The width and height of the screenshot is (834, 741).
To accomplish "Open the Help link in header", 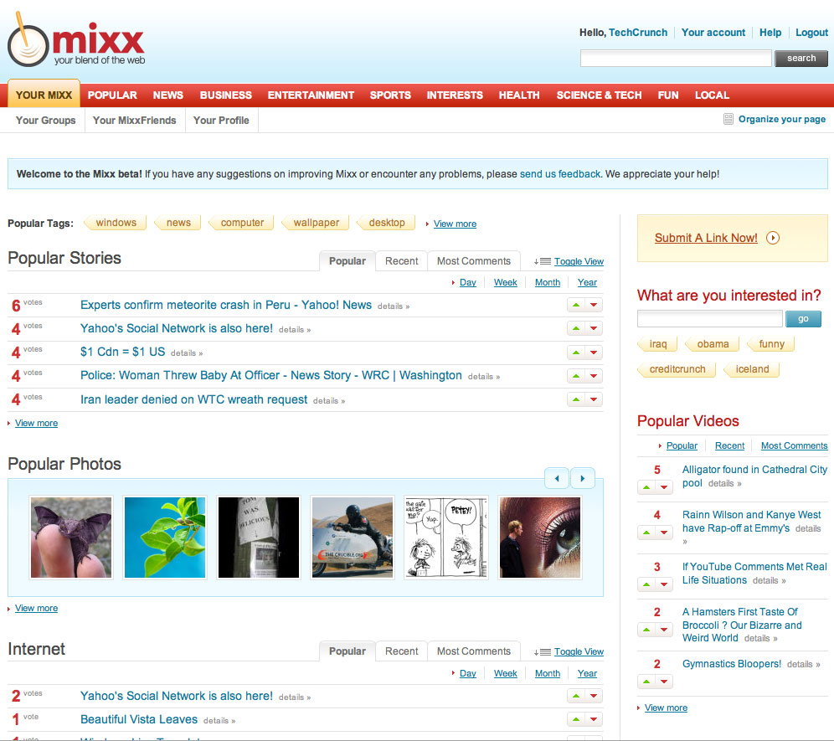I will click(770, 33).
